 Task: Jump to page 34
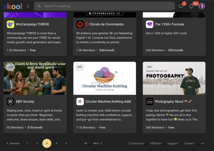point(86,143)
